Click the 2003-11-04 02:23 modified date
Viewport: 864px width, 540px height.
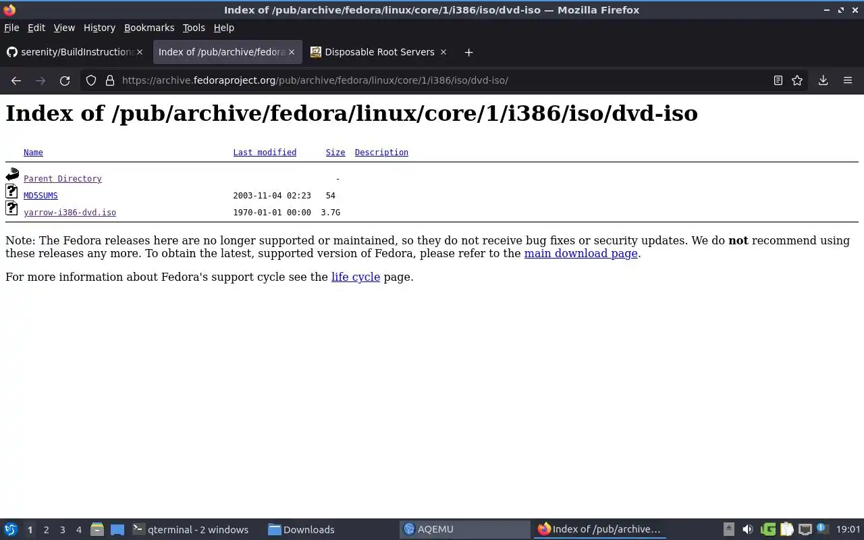pyautogui.click(x=272, y=196)
